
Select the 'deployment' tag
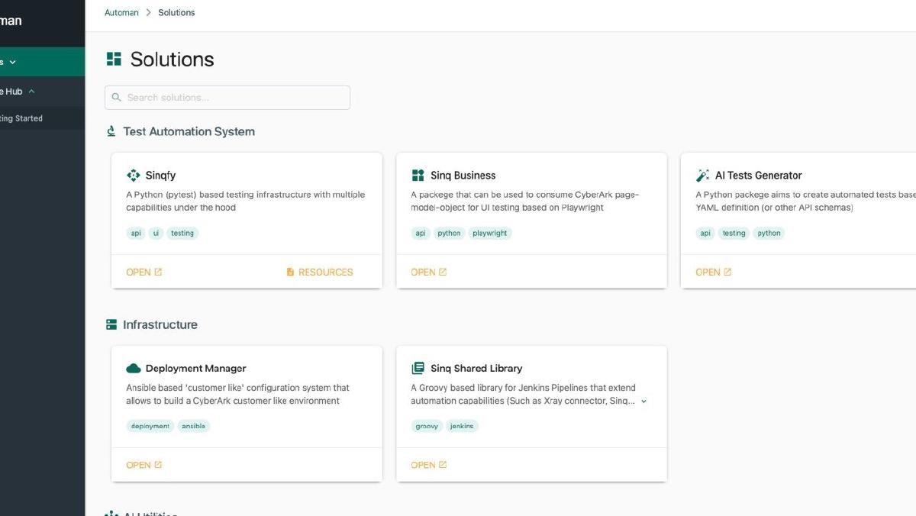pyautogui.click(x=150, y=426)
